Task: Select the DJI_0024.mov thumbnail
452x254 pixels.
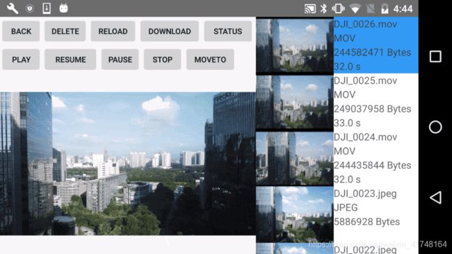Action: pyautogui.click(x=295, y=158)
